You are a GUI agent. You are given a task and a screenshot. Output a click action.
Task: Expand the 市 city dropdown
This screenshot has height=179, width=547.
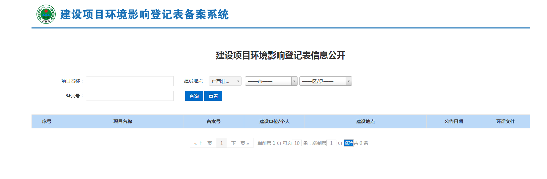coord(268,81)
